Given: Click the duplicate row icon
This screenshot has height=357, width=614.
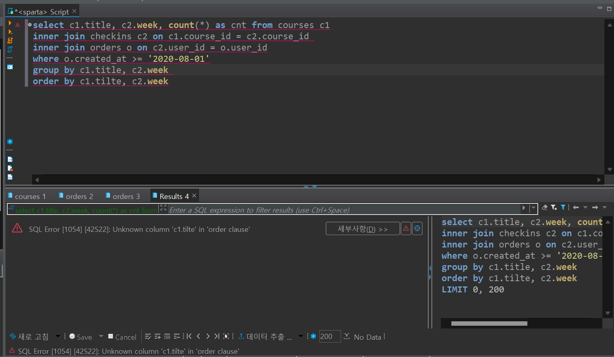Looking at the screenshot, I should click(167, 337).
